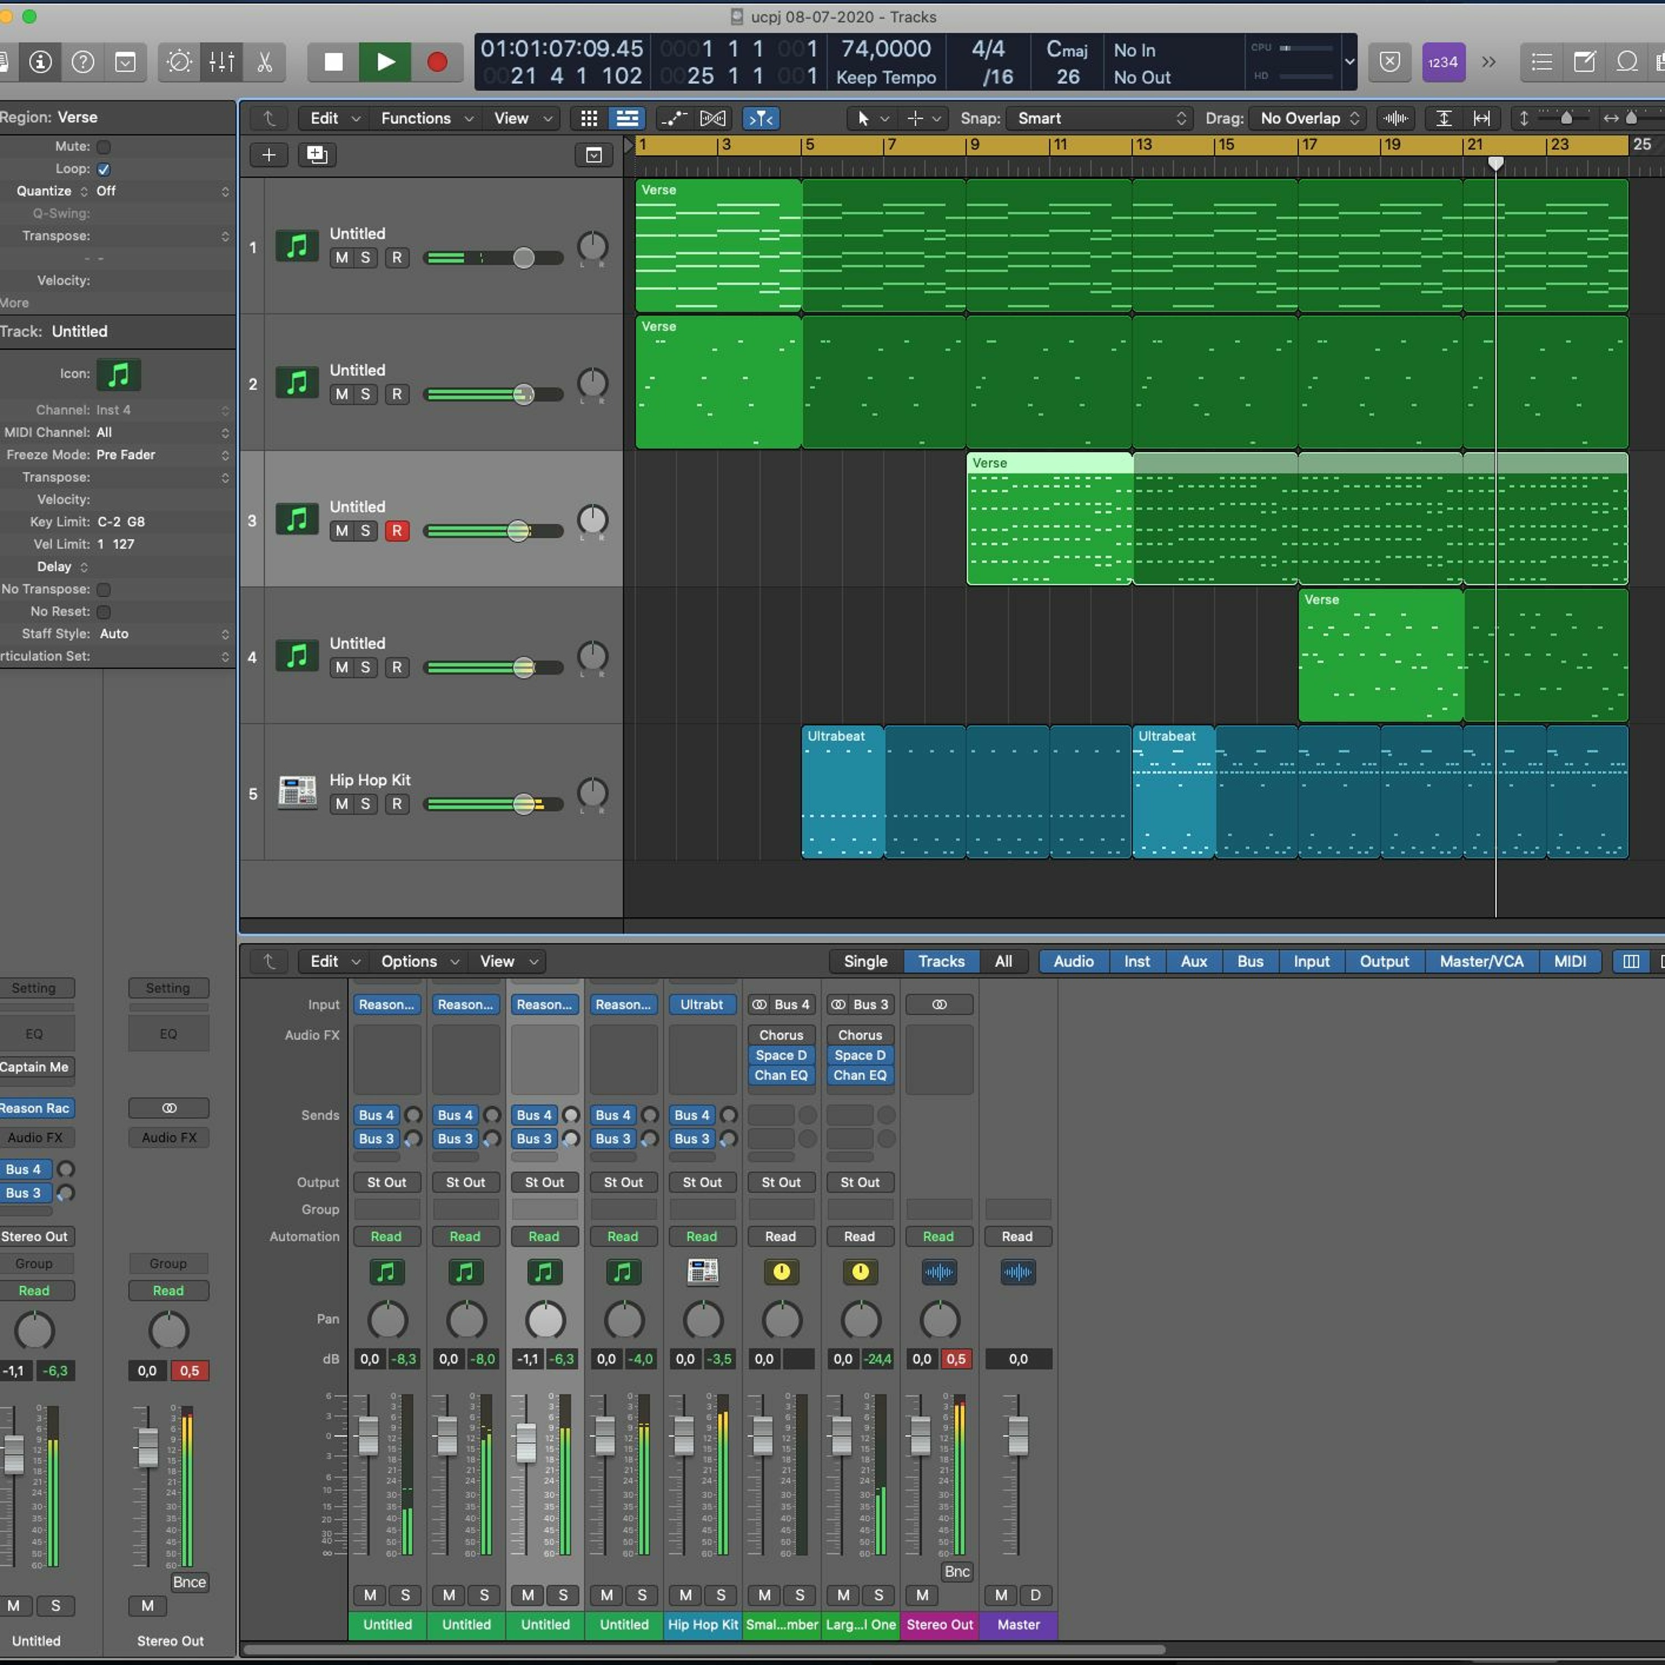Adjust volume slider of Hip Hop Kit track
The width and height of the screenshot is (1665, 1665).
(x=523, y=804)
